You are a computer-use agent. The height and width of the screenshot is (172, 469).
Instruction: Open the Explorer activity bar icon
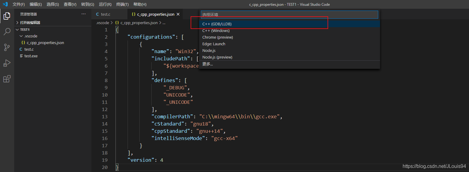pyautogui.click(x=7, y=16)
